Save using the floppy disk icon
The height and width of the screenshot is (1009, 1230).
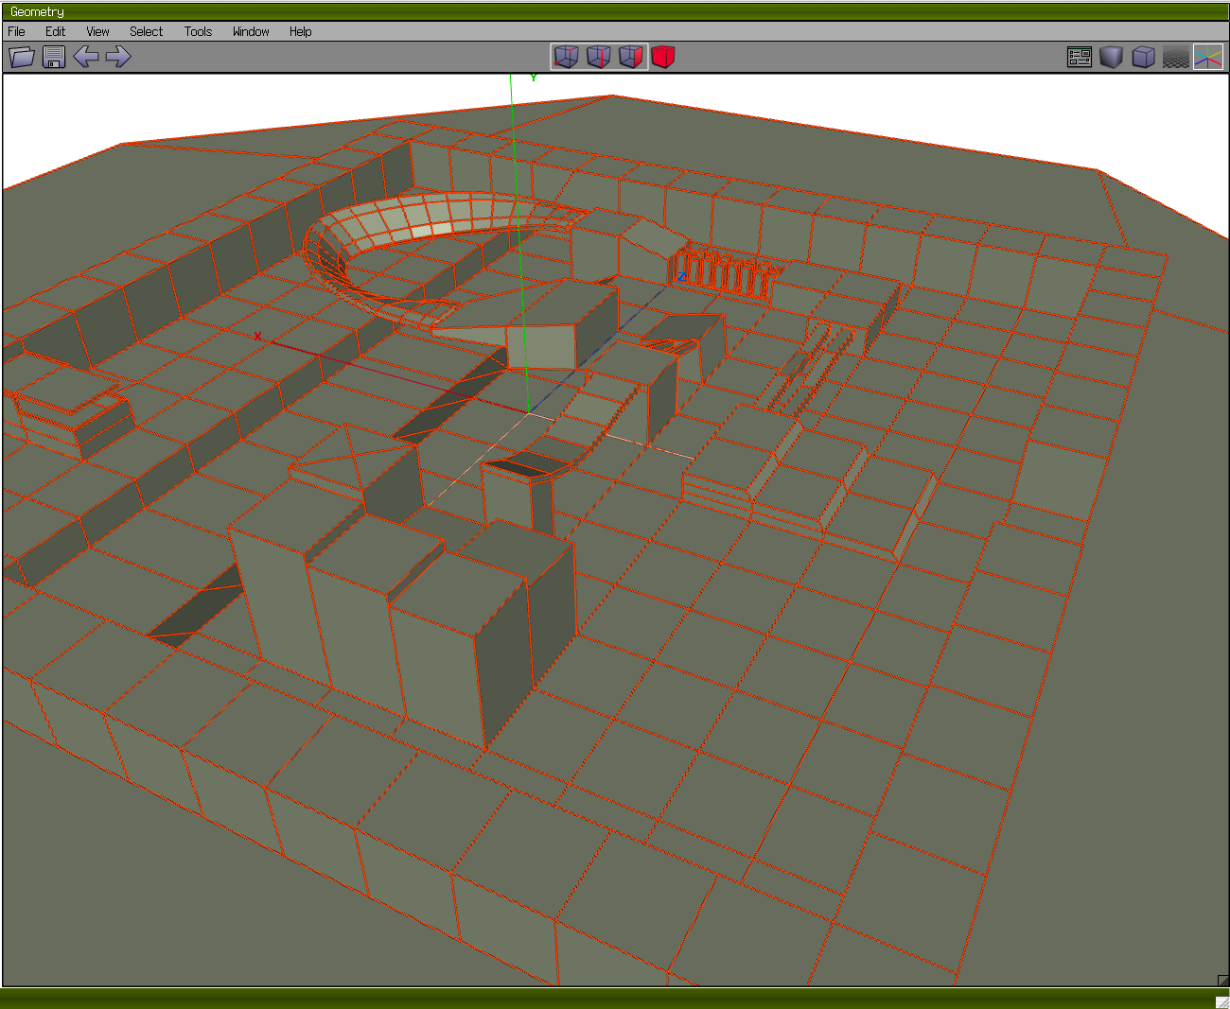tap(54, 57)
